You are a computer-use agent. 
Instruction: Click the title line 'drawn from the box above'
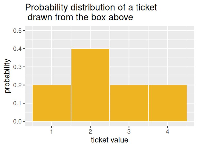80,17
